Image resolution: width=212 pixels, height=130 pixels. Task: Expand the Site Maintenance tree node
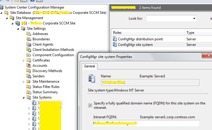click(23, 82)
